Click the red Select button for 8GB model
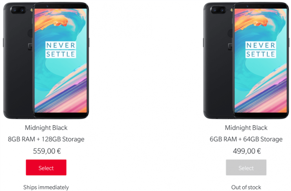291x191 pixels. 46,167
